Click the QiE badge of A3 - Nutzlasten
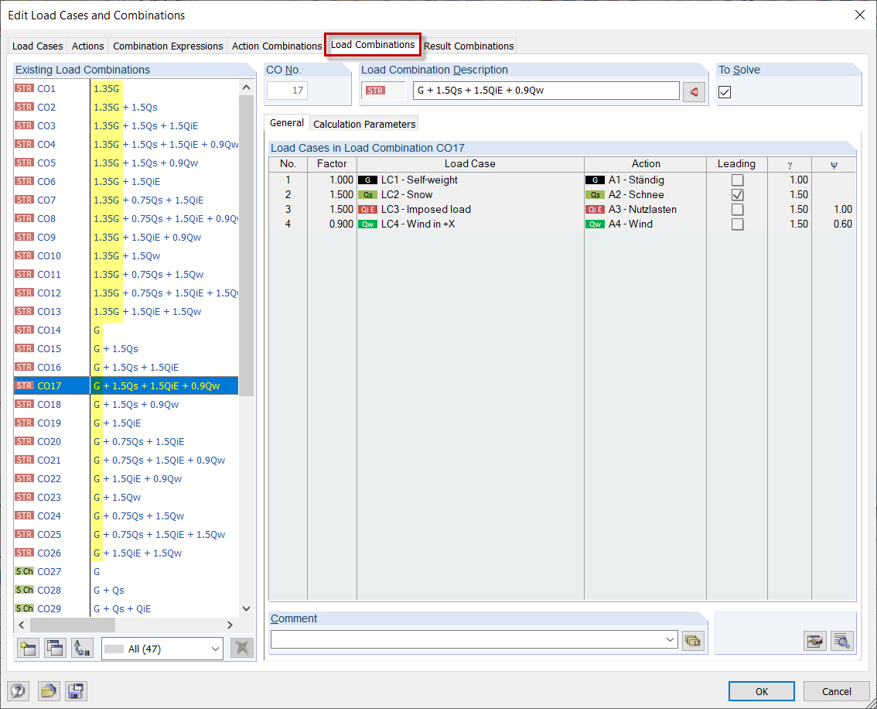The height and width of the screenshot is (709, 877). coord(595,209)
